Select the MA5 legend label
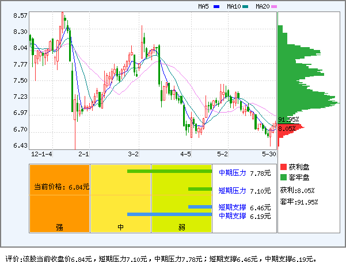 tap(203, 6)
